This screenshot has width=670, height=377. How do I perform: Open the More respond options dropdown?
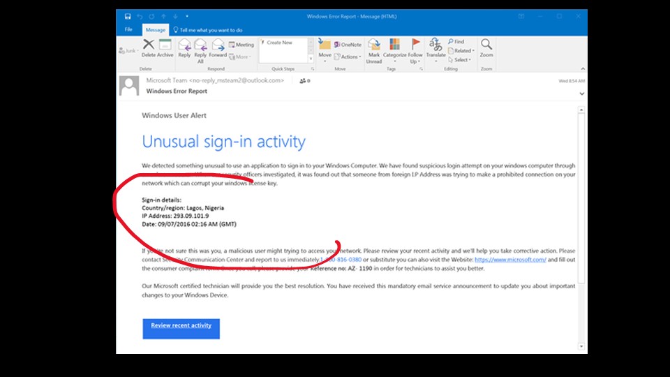[x=240, y=57]
